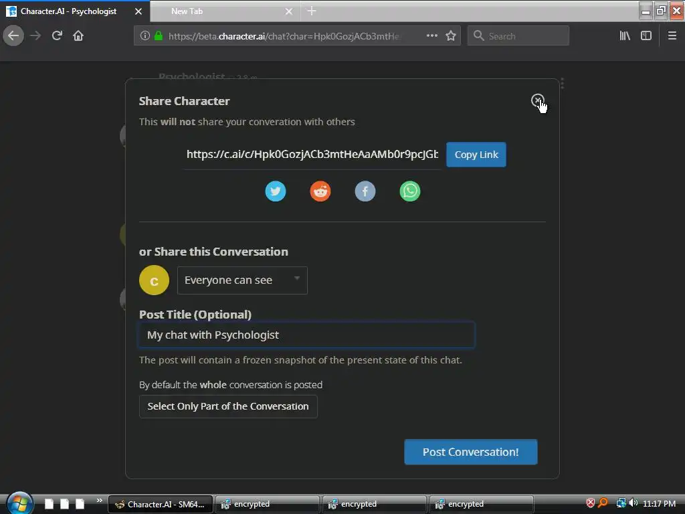Show site information icon

(145, 36)
